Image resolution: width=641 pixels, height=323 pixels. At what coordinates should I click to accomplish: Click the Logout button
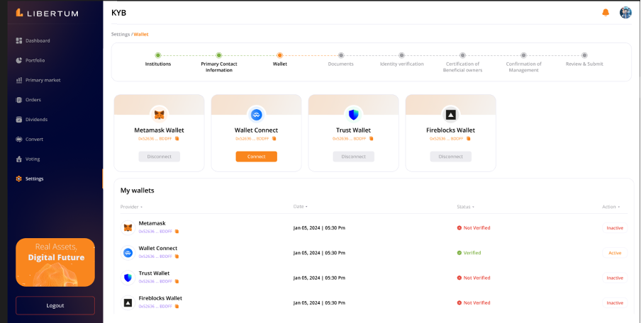(x=55, y=305)
